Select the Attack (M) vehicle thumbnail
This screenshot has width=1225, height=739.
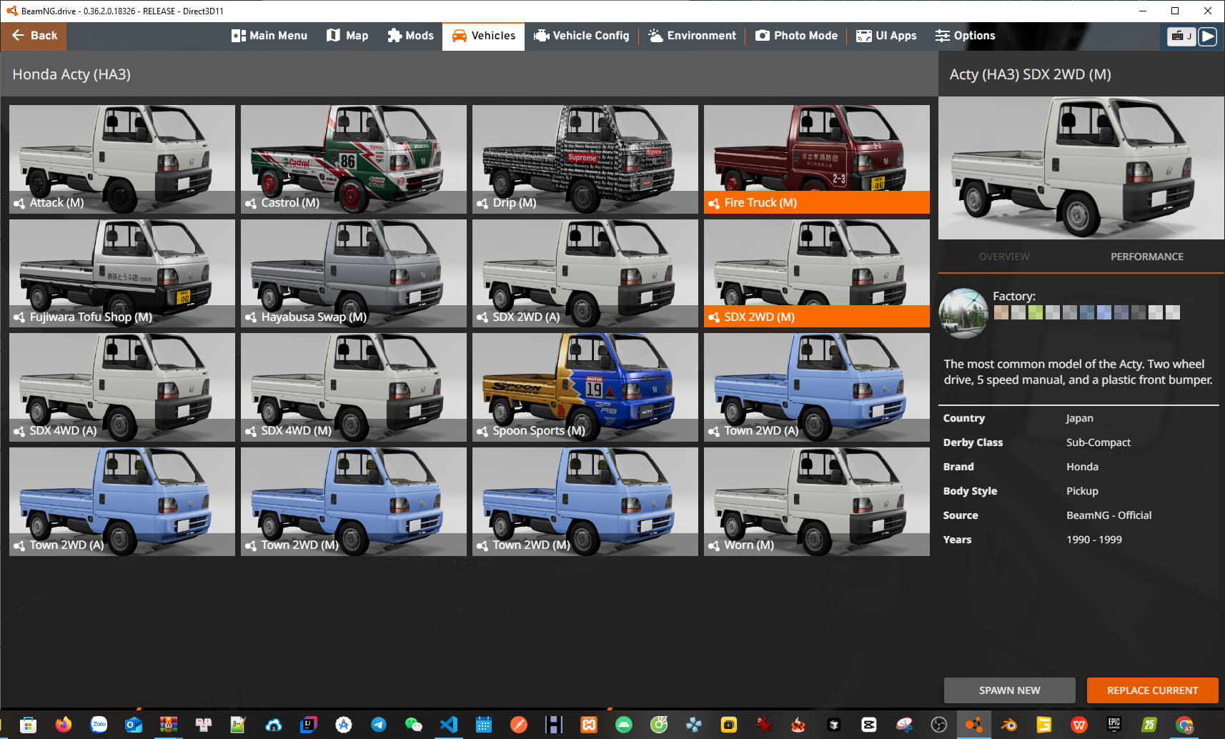coord(122,159)
